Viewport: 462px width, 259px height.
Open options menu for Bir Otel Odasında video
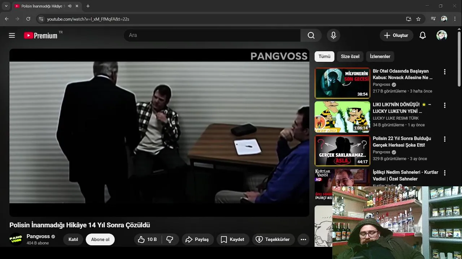445,72
